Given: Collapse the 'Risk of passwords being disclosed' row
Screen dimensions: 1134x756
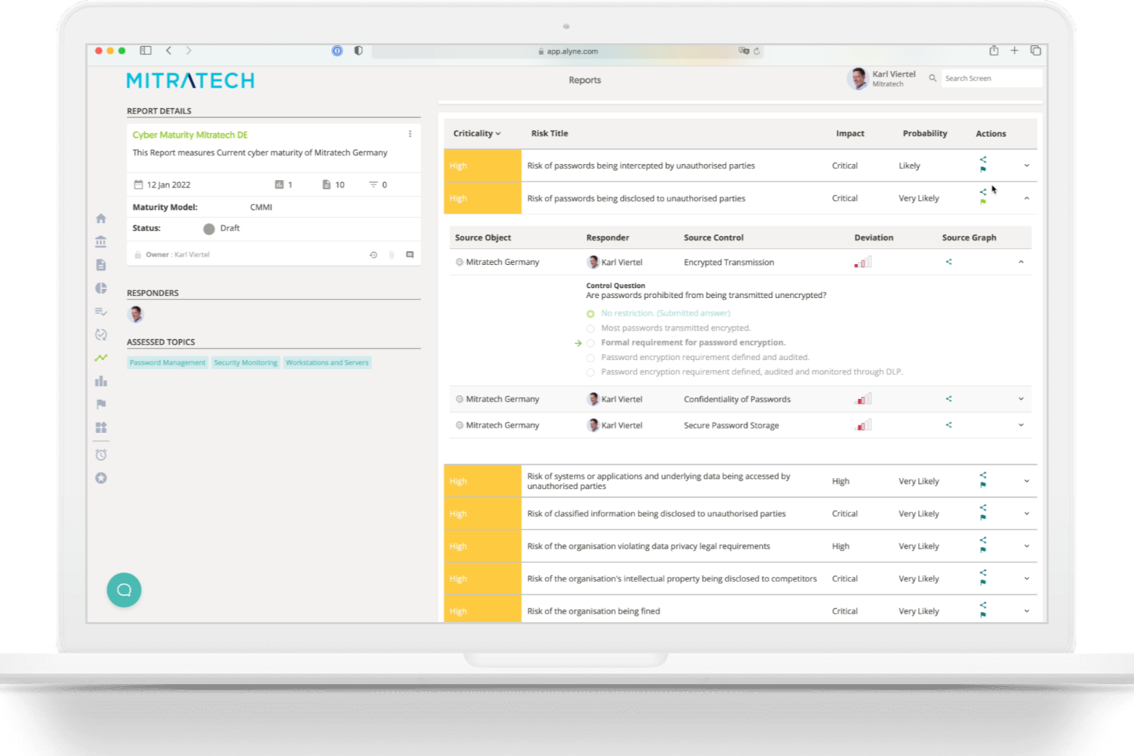Looking at the screenshot, I should pos(1026,198).
